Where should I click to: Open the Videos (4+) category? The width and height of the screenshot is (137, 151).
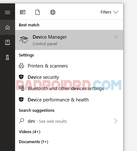[30, 132]
